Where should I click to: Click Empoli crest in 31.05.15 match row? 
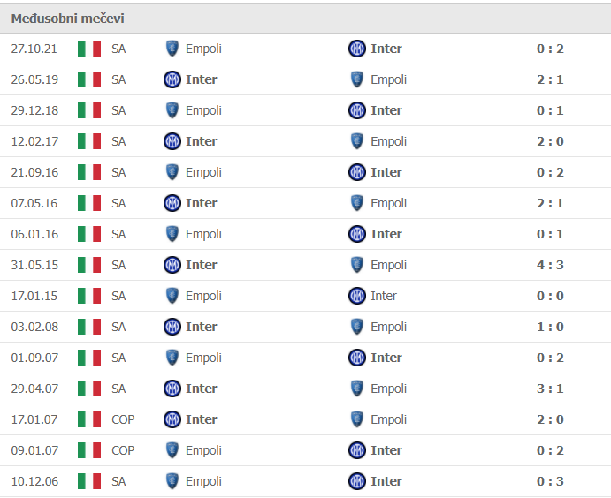[357, 265]
